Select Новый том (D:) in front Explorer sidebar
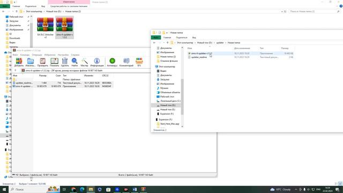The width and height of the screenshot is (343, 193). coord(166,105)
